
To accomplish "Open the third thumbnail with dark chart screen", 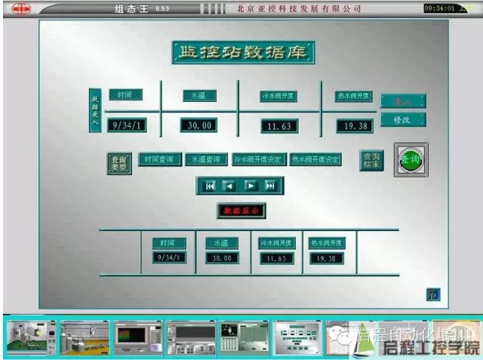I will click(137, 337).
